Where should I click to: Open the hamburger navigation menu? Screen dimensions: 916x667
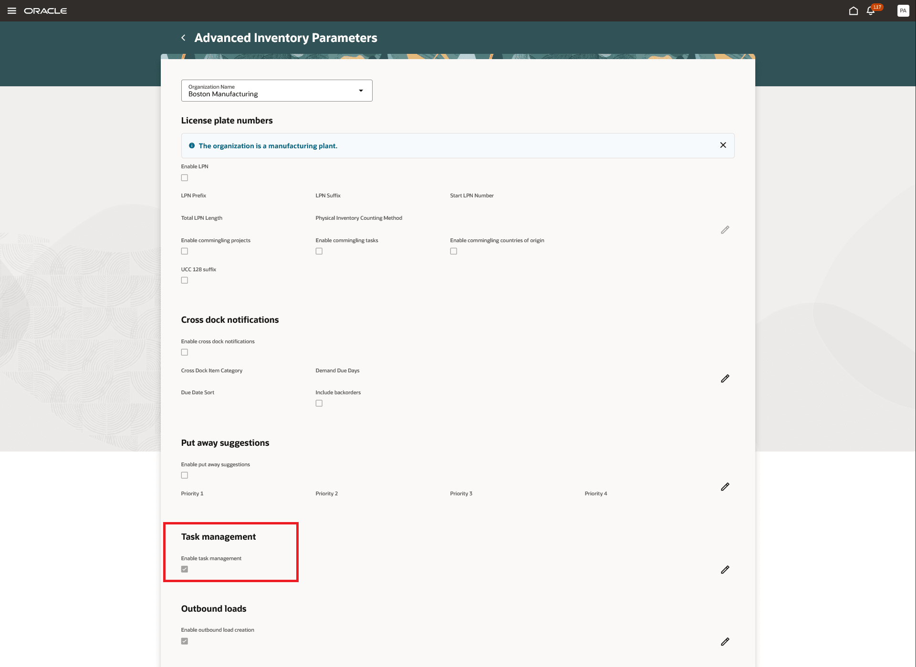coord(12,10)
